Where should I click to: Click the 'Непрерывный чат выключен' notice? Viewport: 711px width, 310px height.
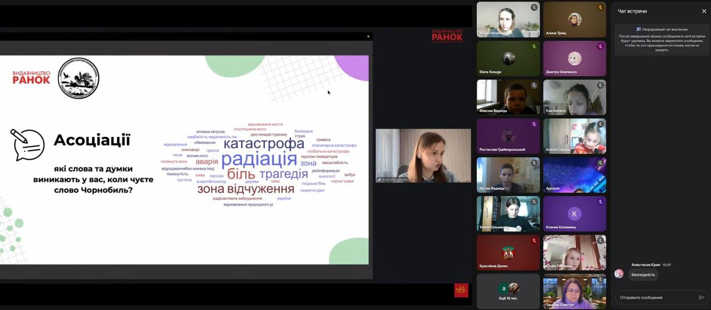[x=662, y=29]
